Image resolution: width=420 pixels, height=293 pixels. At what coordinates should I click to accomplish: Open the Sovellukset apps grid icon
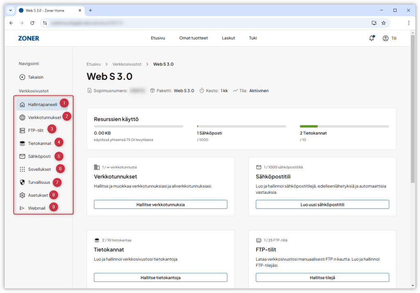click(23, 169)
